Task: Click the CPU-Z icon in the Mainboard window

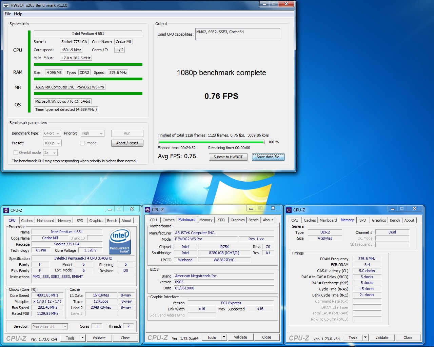Action: tap(147, 209)
